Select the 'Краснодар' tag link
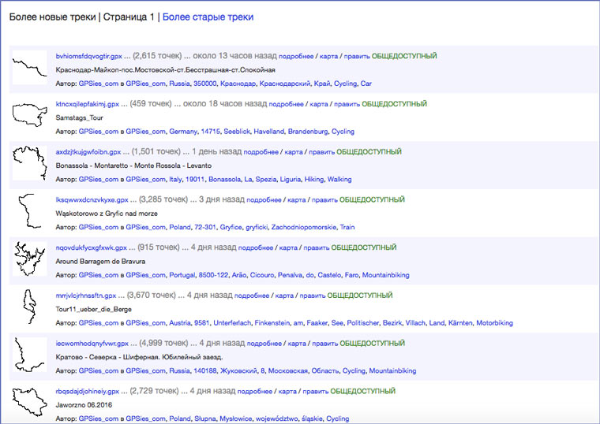This screenshot has width=600, height=424. click(238, 84)
